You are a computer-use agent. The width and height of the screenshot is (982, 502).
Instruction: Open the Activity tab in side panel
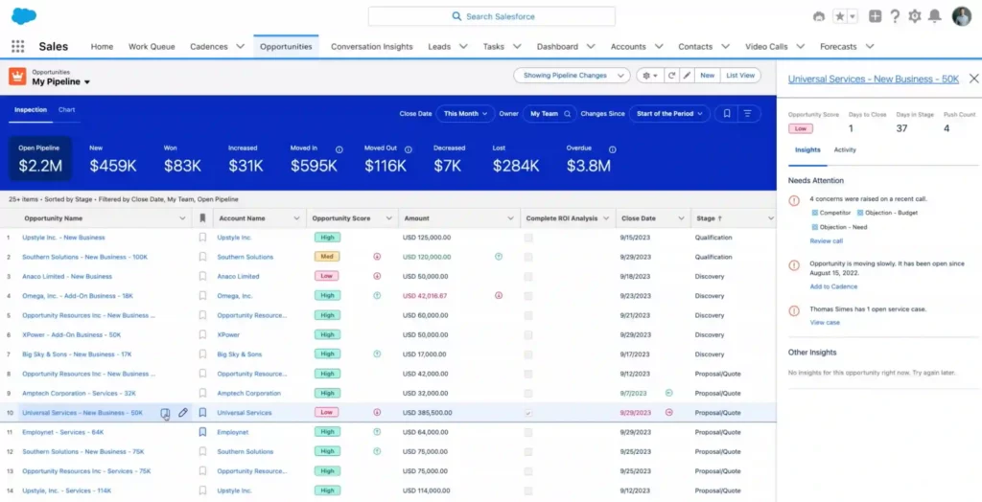845,149
